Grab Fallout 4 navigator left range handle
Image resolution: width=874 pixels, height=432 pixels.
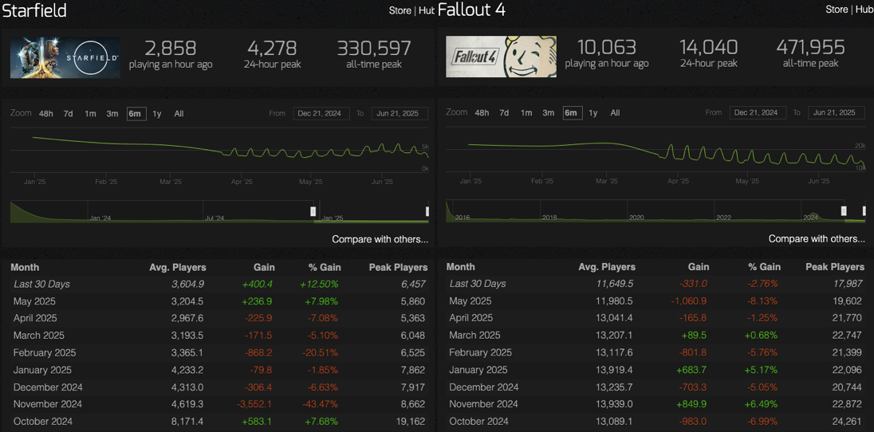click(x=844, y=210)
